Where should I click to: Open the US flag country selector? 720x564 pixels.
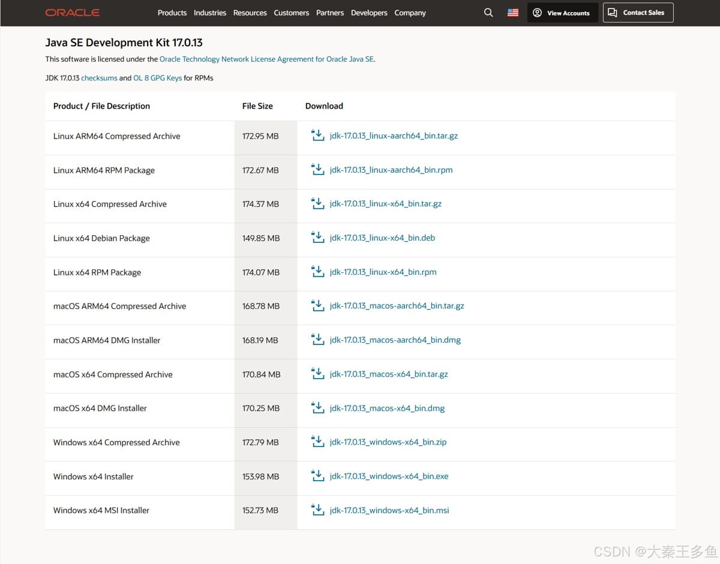pyautogui.click(x=513, y=13)
